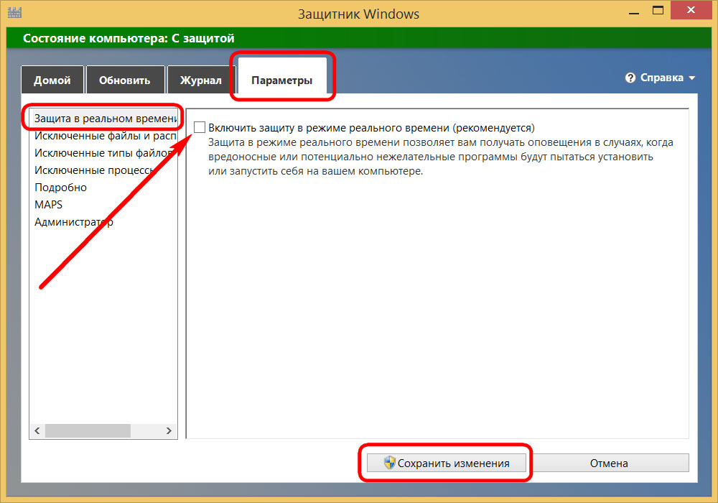Close the Защитник Windows window
The height and width of the screenshot is (503, 718).
pyautogui.click(x=691, y=9)
